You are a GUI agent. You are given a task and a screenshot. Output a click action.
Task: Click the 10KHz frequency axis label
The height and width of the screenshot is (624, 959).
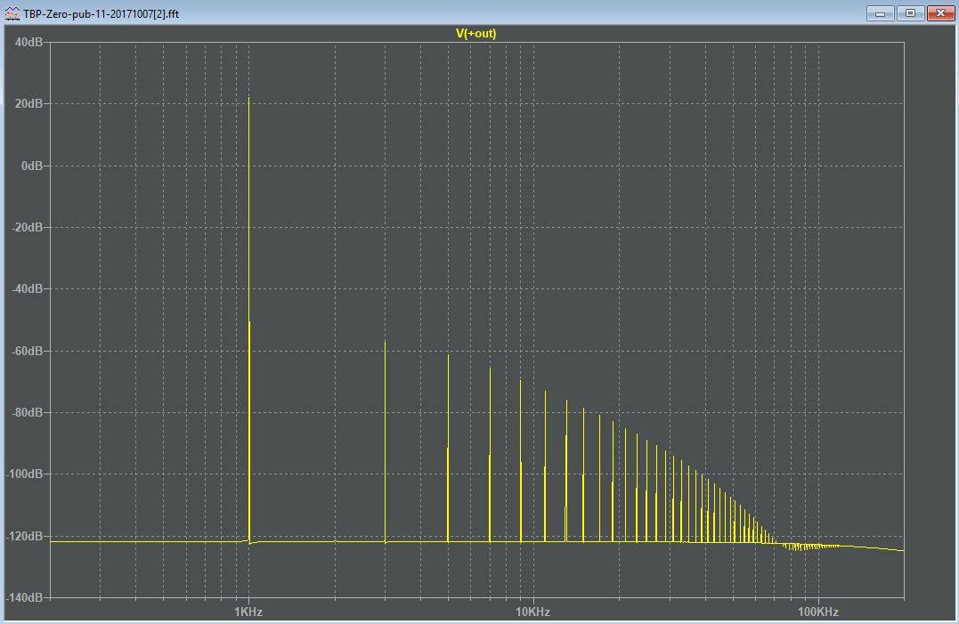532,612
